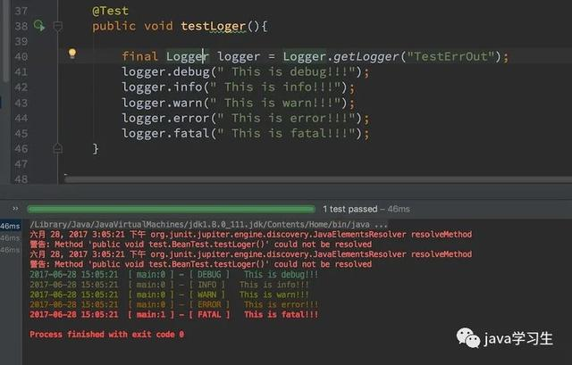Click the "1 test passed" status text

point(349,209)
